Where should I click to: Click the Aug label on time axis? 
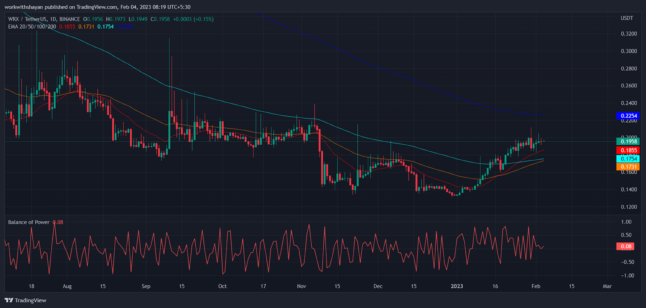(67, 286)
